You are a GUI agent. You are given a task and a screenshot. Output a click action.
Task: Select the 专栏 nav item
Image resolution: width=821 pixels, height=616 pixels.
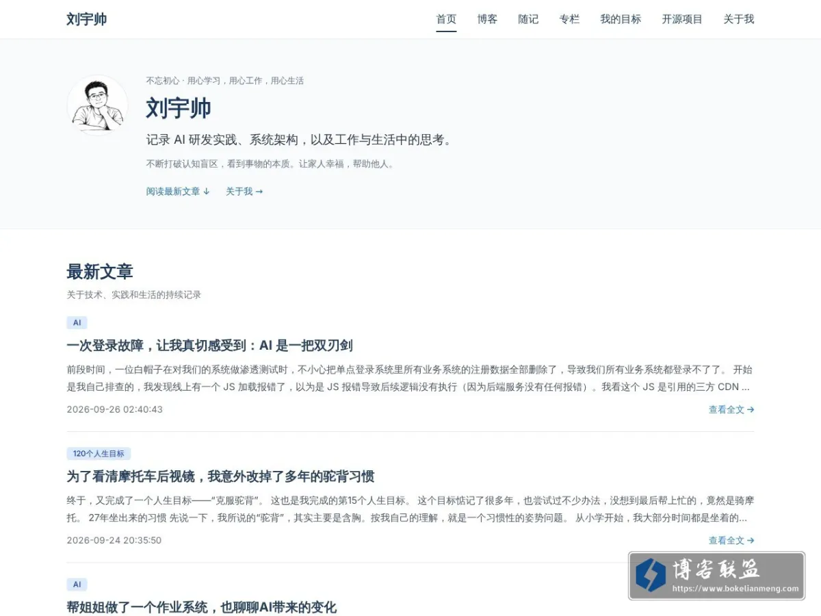569,19
